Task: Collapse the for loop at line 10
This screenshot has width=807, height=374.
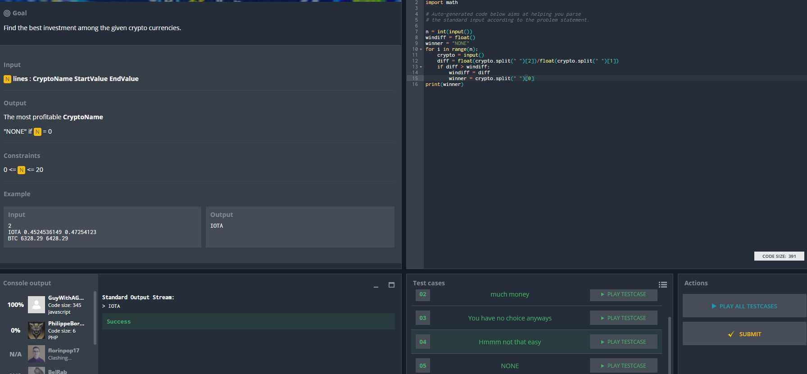Action: [x=421, y=50]
